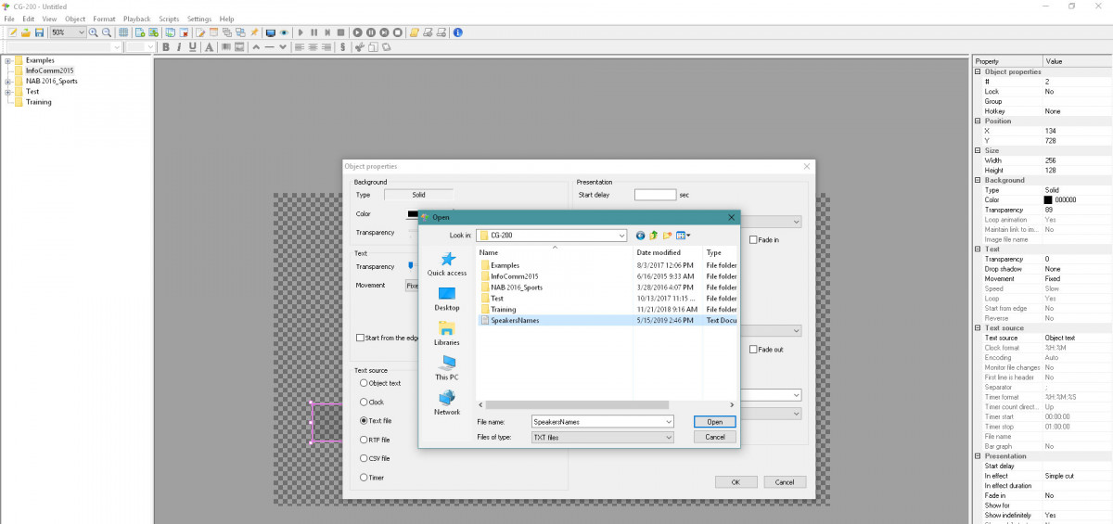Check Start from the edge checkbox
Viewport: 1113px width, 524px height.
(x=361, y=338)
